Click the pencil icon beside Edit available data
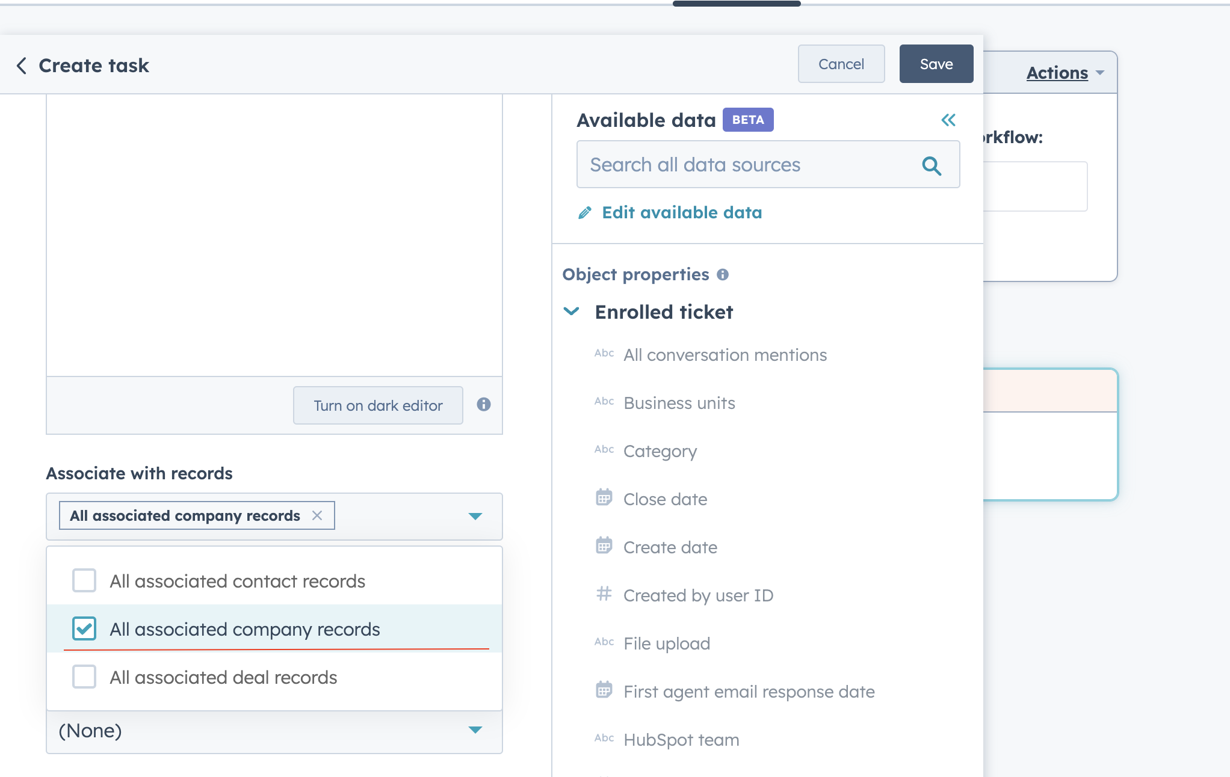The width and height of the screenshot is (1230, 777). 584,212
